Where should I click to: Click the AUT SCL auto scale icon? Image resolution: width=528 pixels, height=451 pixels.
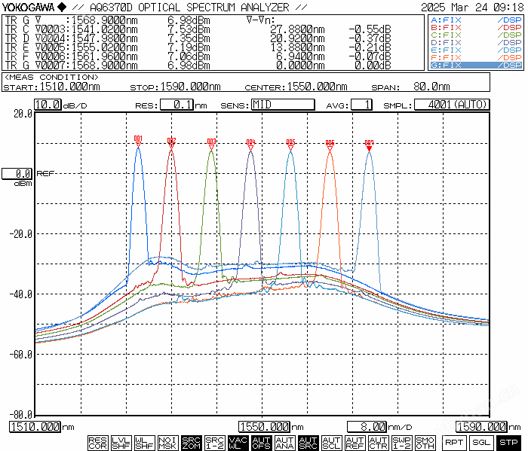331,443
